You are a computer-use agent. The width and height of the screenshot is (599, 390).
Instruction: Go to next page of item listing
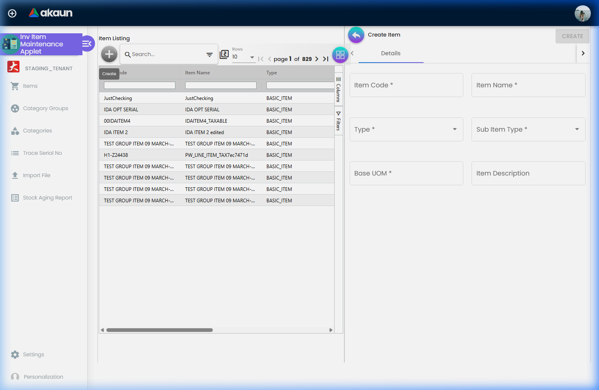coord(317,59)
